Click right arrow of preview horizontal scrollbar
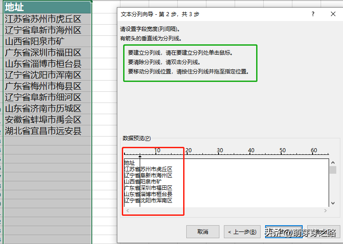 pyautogui.click(x=325, y=210)
